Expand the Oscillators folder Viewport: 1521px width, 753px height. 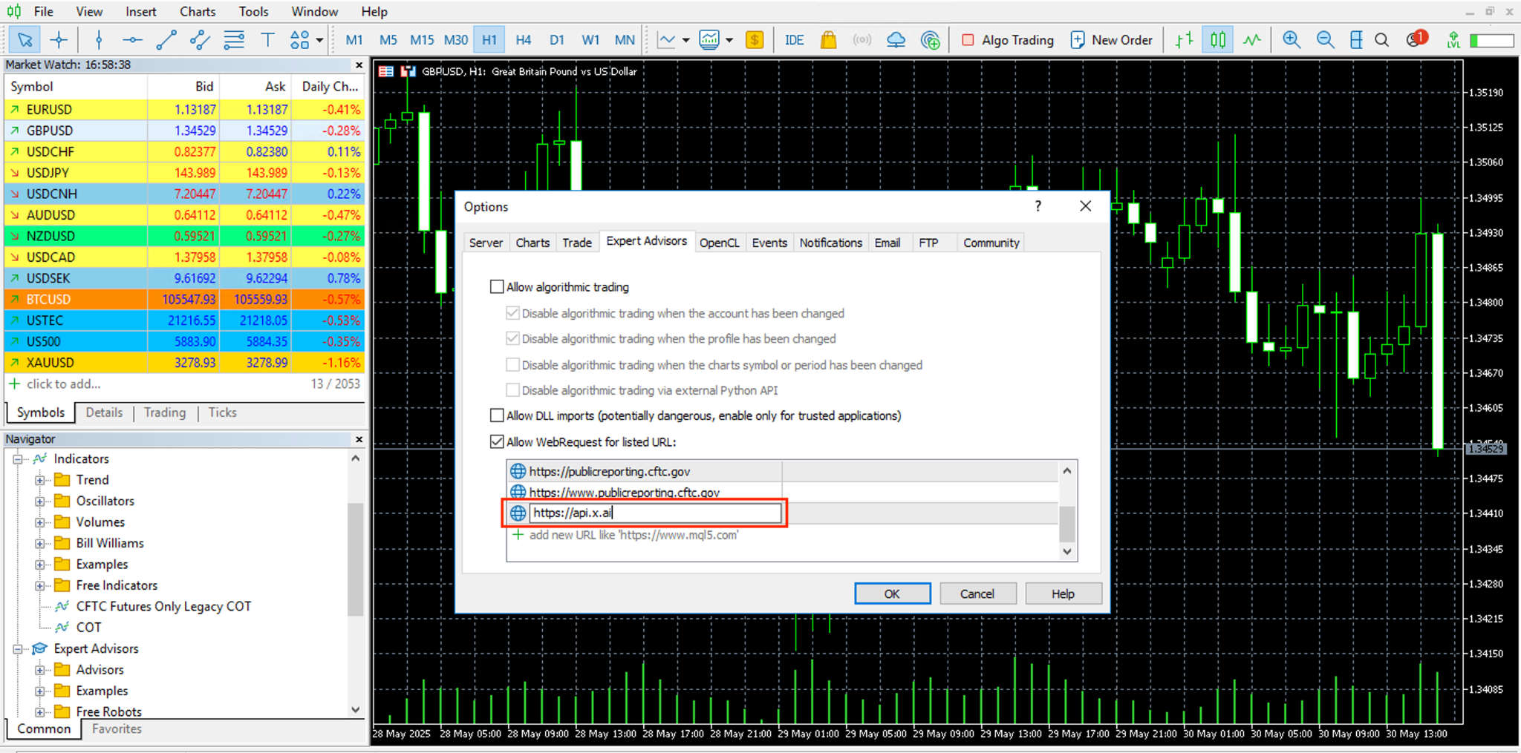coord(40,501)
